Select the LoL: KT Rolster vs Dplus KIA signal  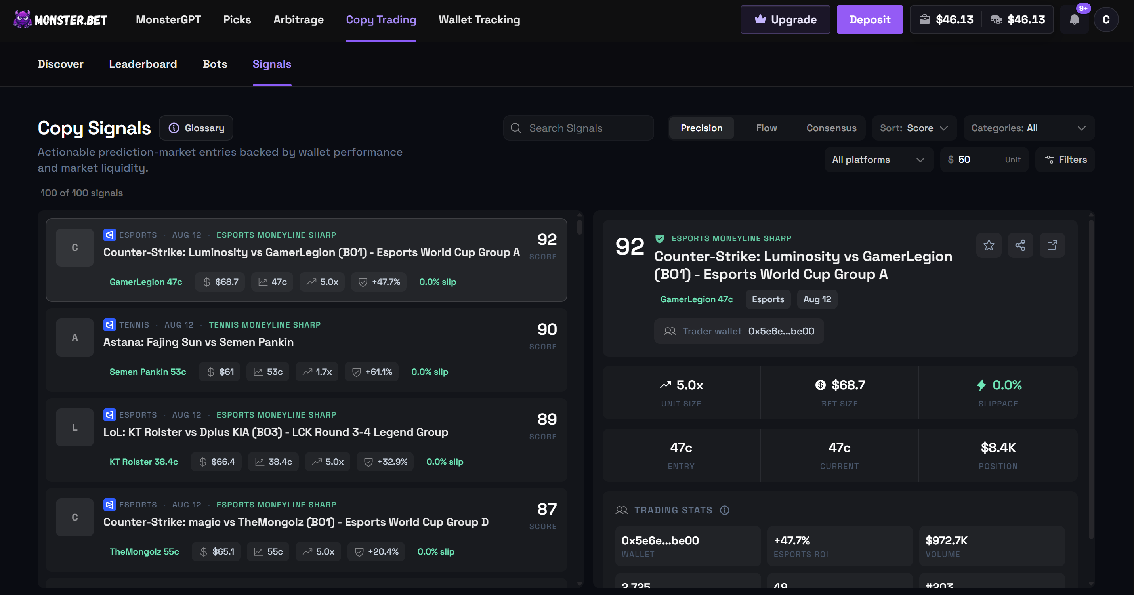pos(306,440)
